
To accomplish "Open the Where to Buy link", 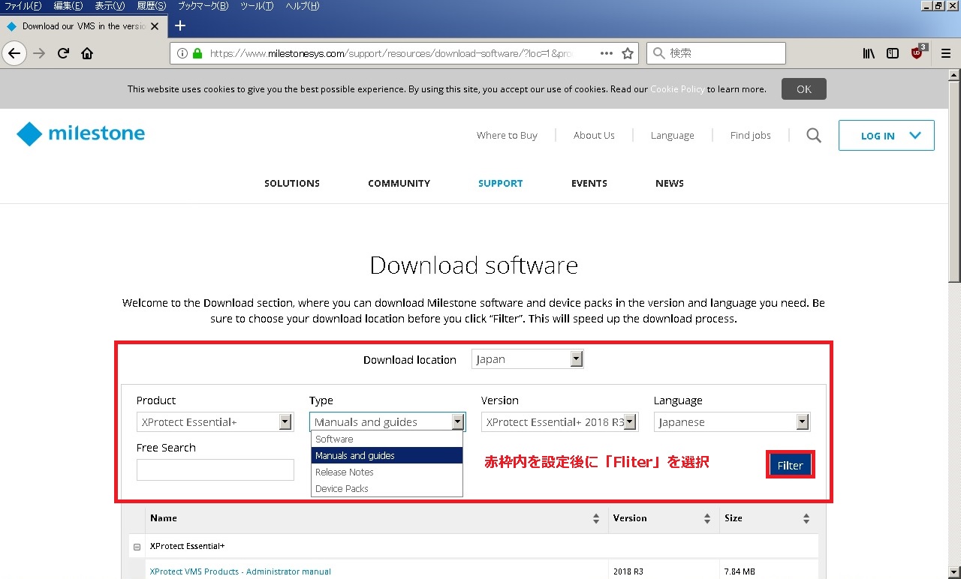I will click(x=507, y=136).
